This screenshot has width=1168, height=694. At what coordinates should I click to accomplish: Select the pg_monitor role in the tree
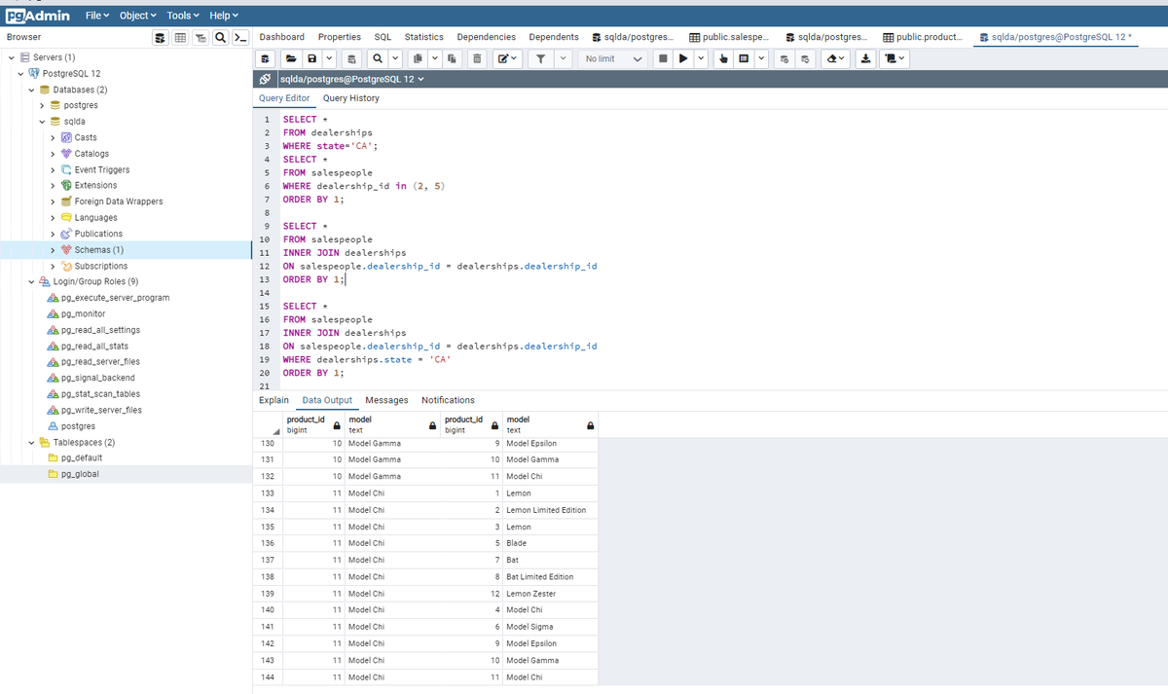[x=83, y=314]
